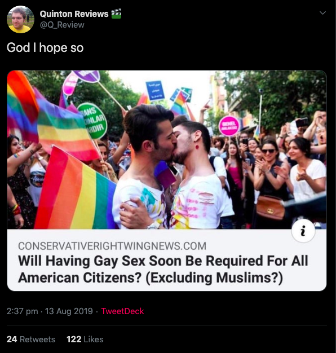Click the info icon on link card
This screenshot has width=336, height=353.
pyautogui.click(x=303, y=231)
